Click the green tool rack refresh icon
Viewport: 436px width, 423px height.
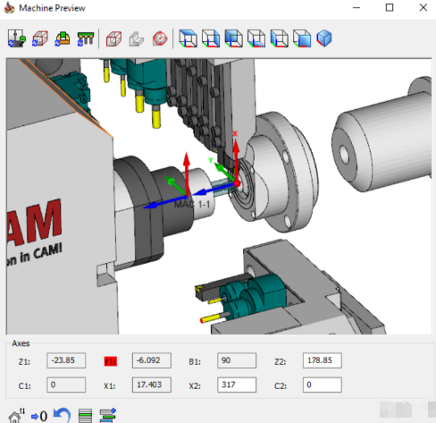86,38
